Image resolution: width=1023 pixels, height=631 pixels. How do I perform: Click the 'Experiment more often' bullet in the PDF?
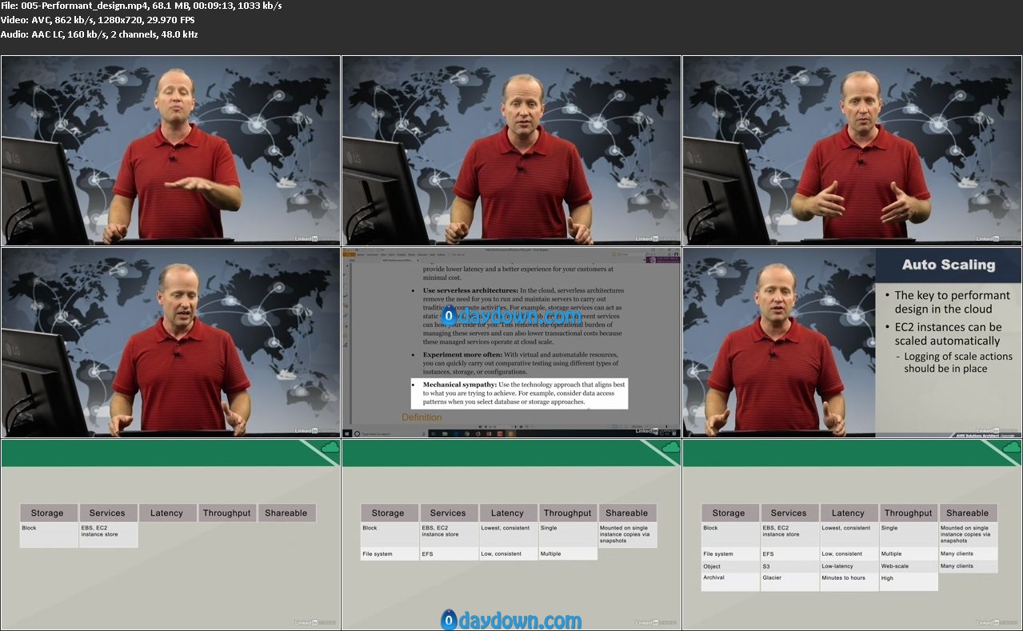pos(520,362)
